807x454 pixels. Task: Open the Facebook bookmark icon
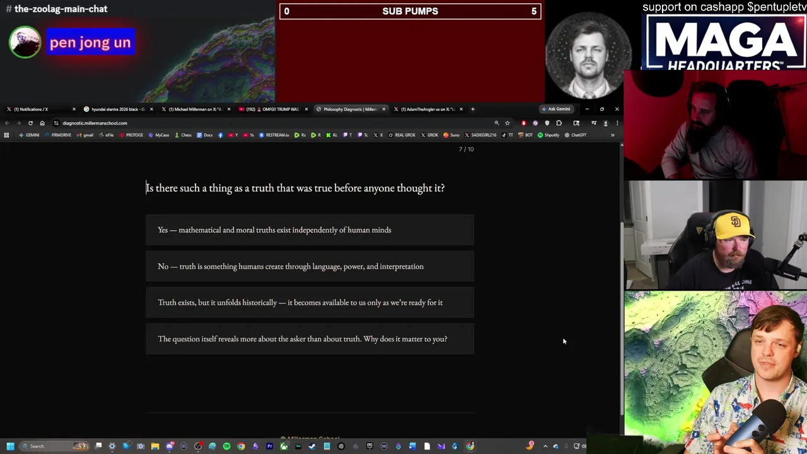(221, 135)
